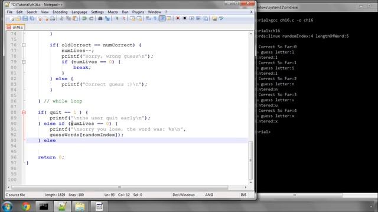Cut selection with the scissors icon

[61, 18]
